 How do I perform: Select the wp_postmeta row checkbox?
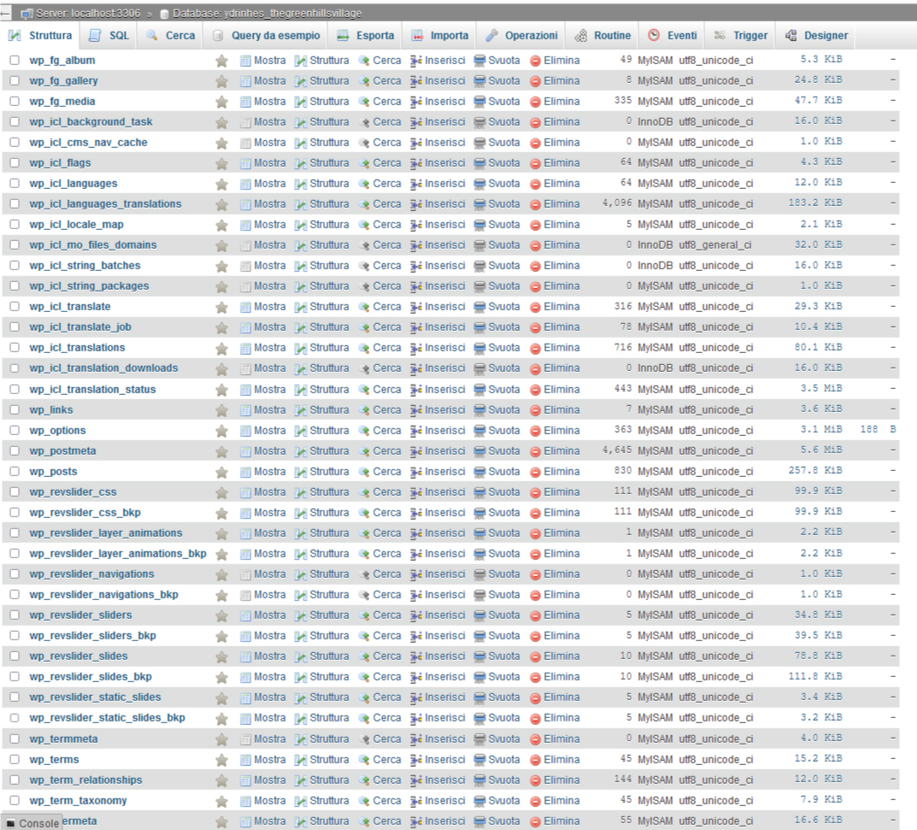(x=15, y=451)
